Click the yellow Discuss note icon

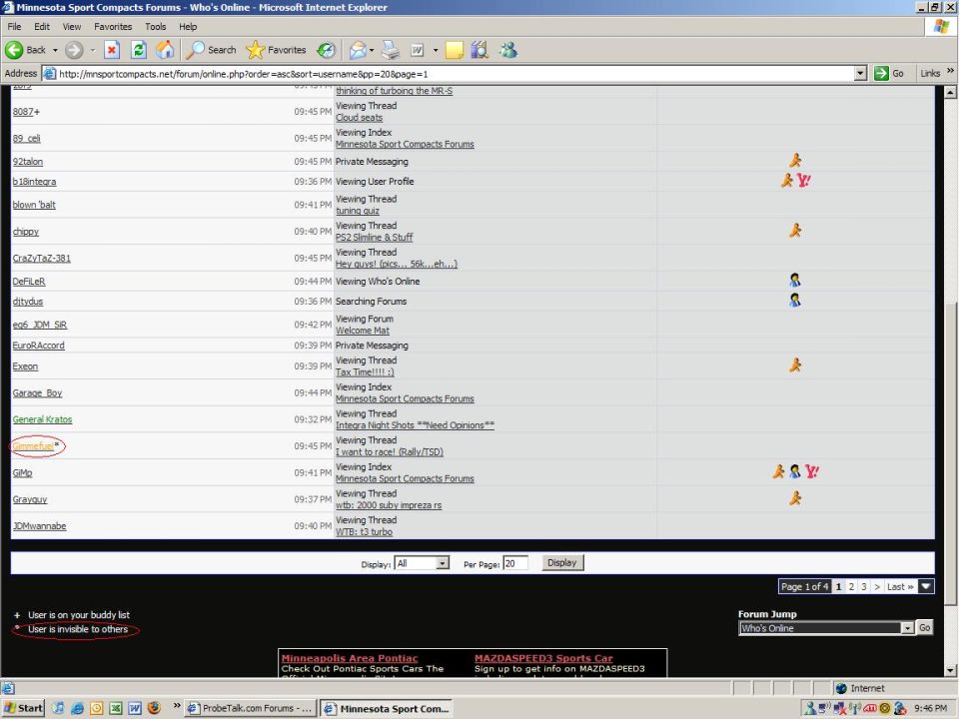(x=455, y=50)
